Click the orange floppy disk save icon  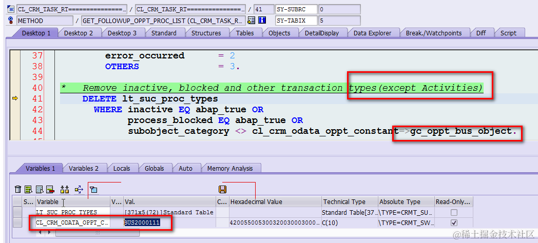pyautogui.click(x=223, y=189)
